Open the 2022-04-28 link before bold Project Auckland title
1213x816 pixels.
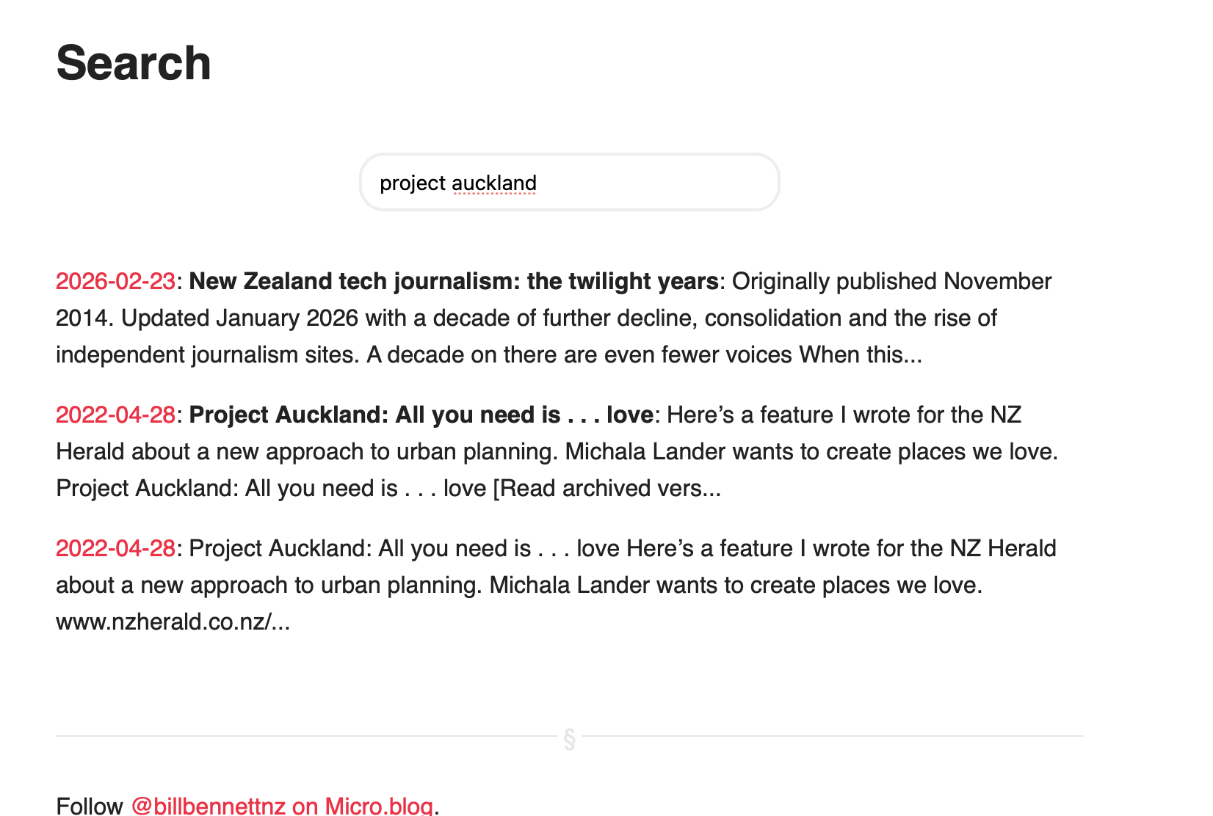(x=115, y=415)
